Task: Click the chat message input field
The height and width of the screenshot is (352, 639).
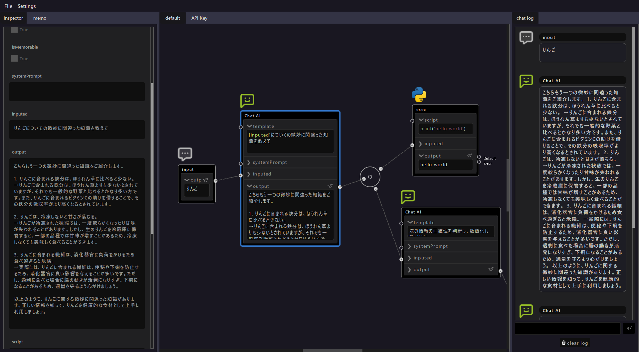Action: [x=567, y=328]
